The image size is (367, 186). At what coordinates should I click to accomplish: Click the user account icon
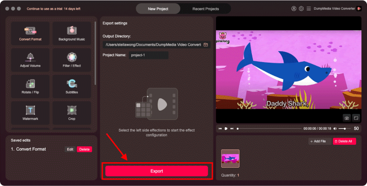[294, 9]
